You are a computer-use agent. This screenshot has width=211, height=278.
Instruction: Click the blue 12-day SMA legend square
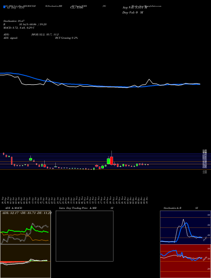[5, 7]
